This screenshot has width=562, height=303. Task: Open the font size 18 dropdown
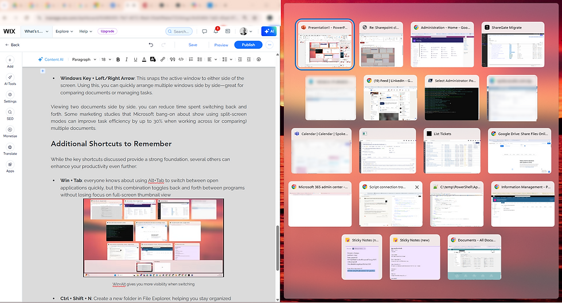(106, 60)
